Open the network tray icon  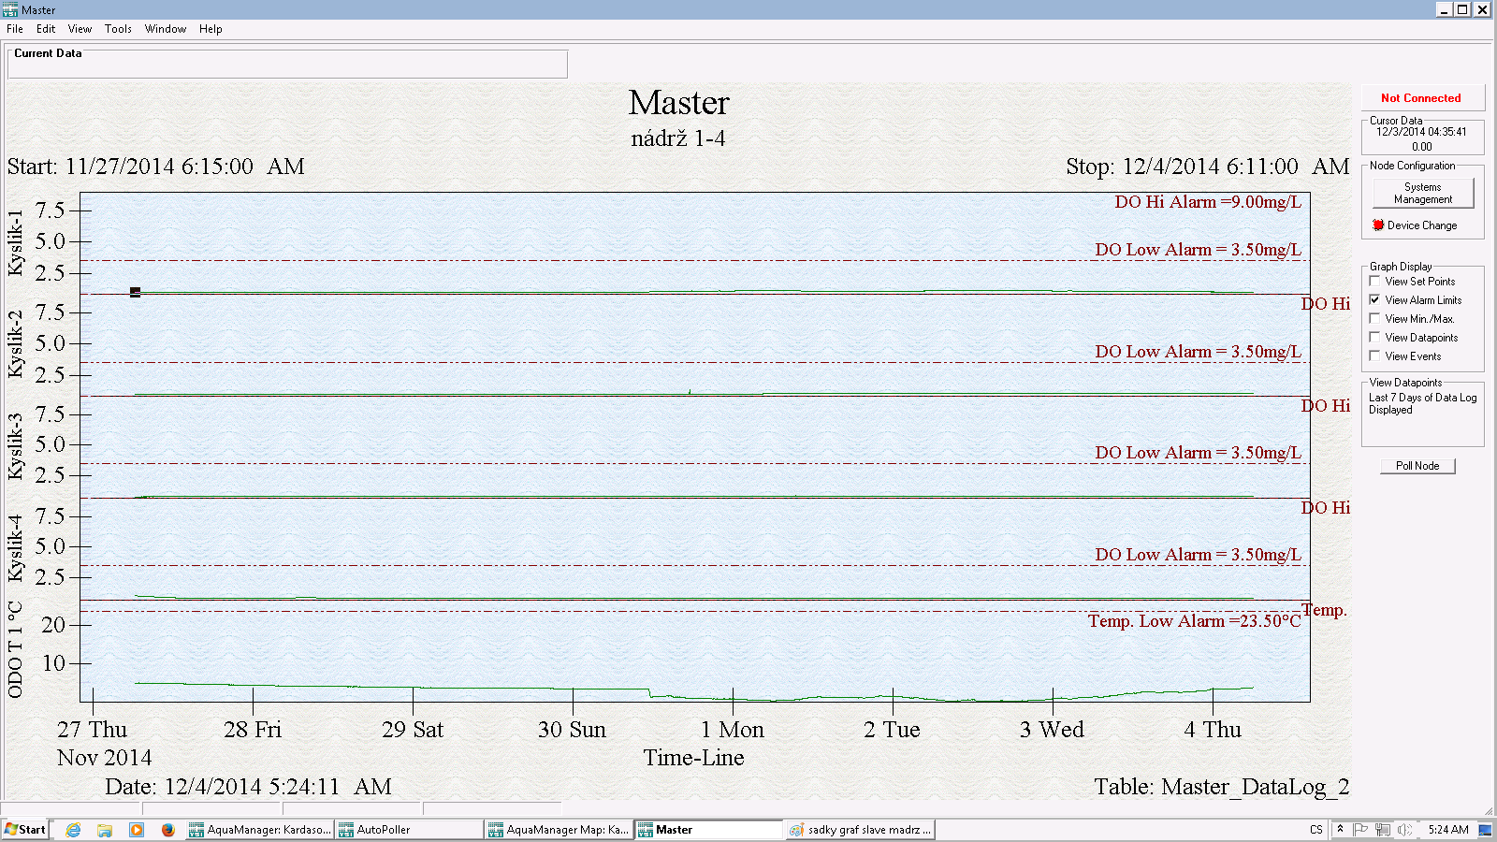tap(1382, 830)
